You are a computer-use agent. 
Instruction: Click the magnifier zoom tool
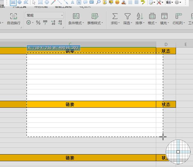(98, 2)
